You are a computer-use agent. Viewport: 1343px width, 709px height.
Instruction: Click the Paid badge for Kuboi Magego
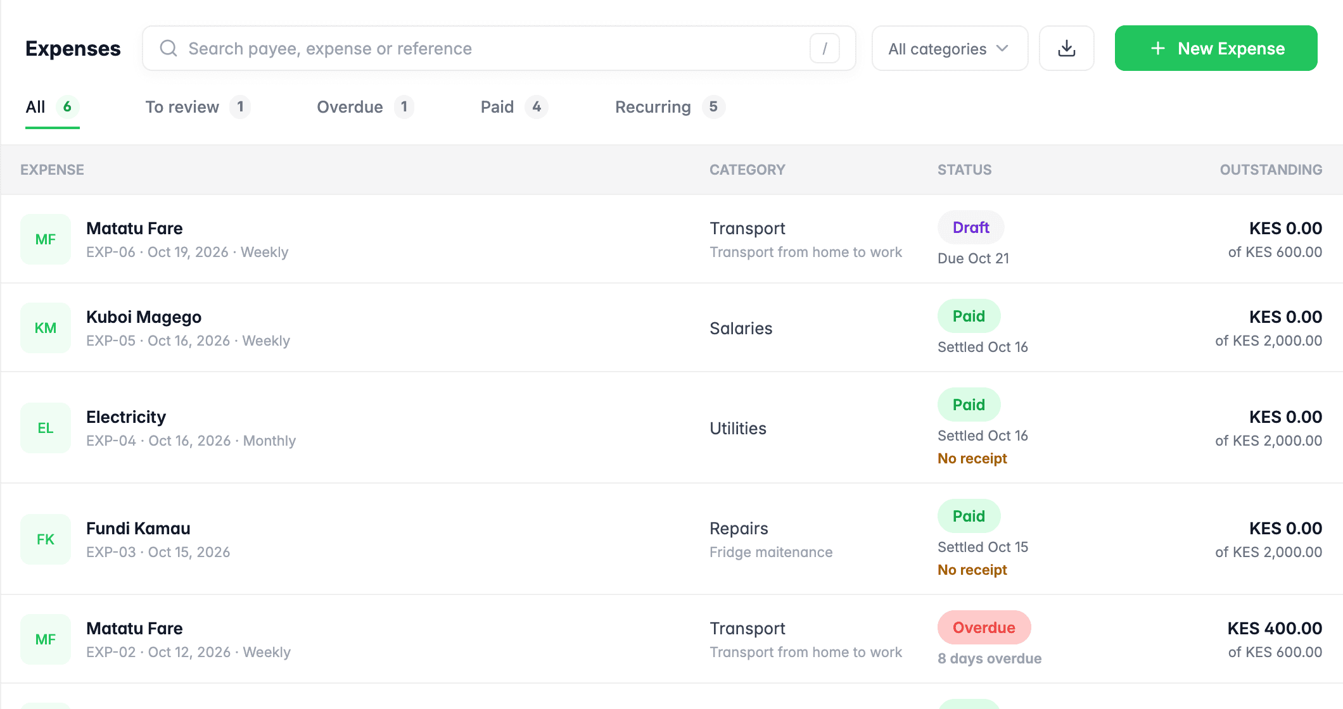[969, 316]
